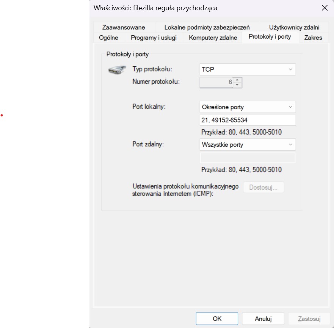Expand the Port zdalny dropdown with Wszystkie porty
Image resolution: width=334 pixels, height=328 pixels.
coord(248,144)
